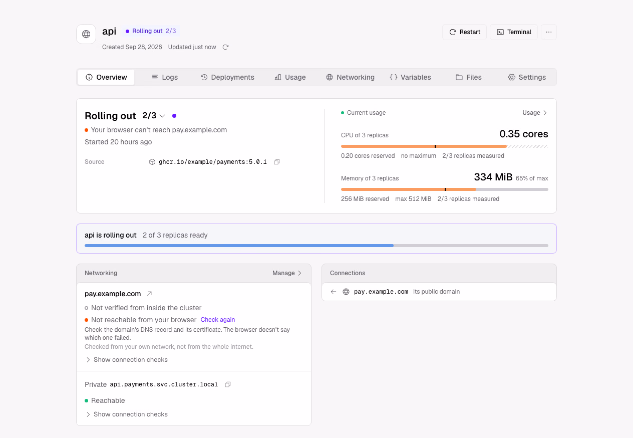Click the rollout progress bar
The width and height of the screenshot is (633, 438).
[x=316, y=246]
